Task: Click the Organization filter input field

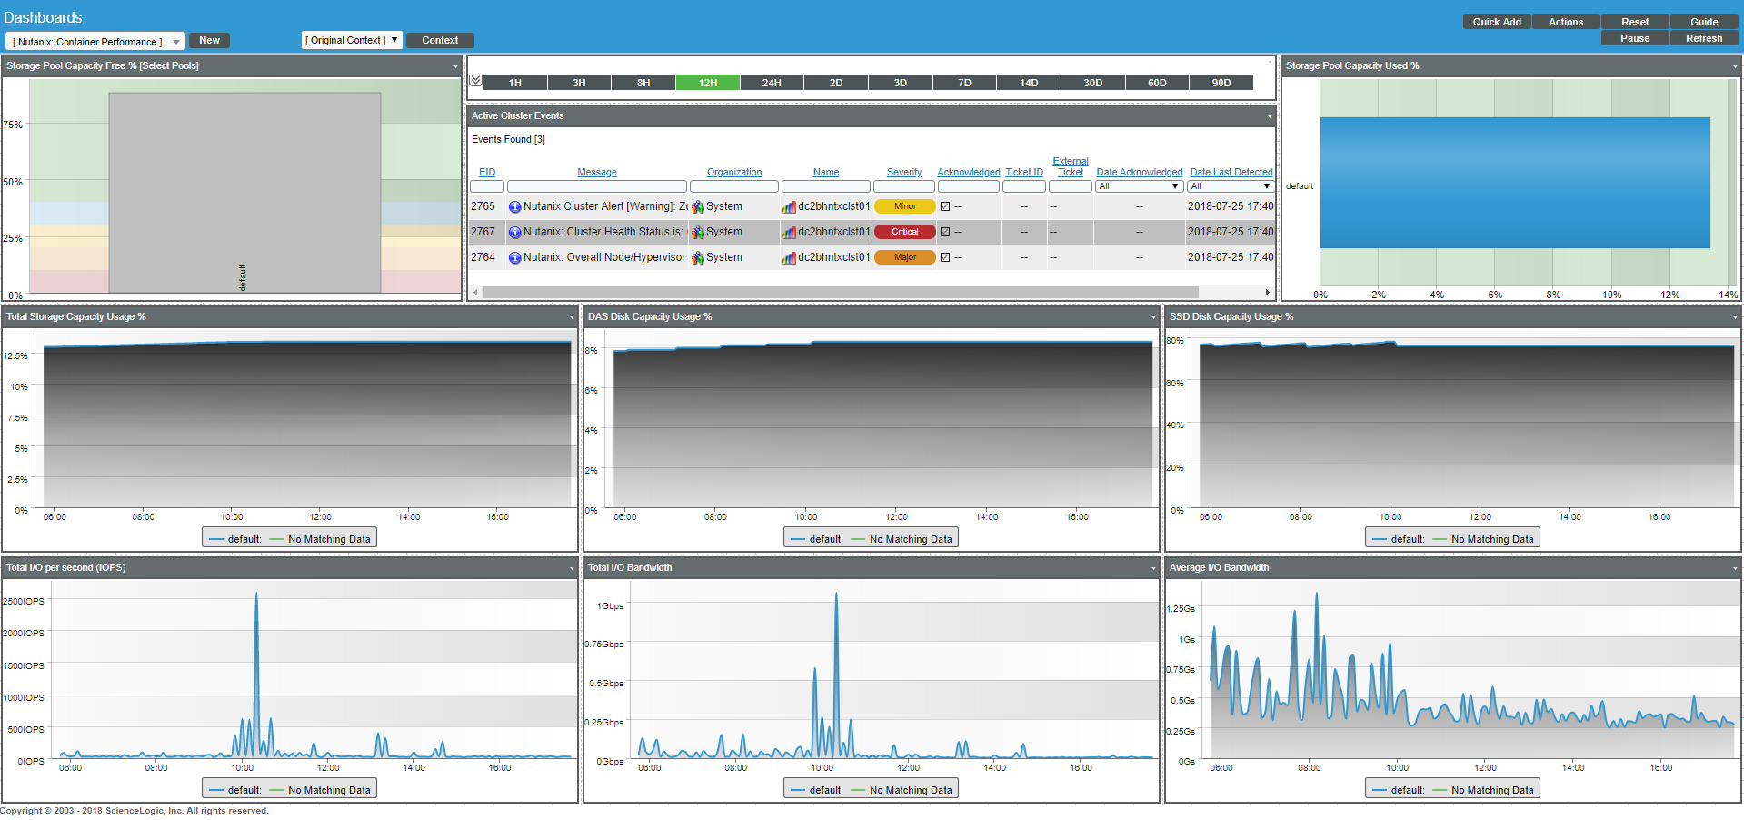Action: [734, 186]
